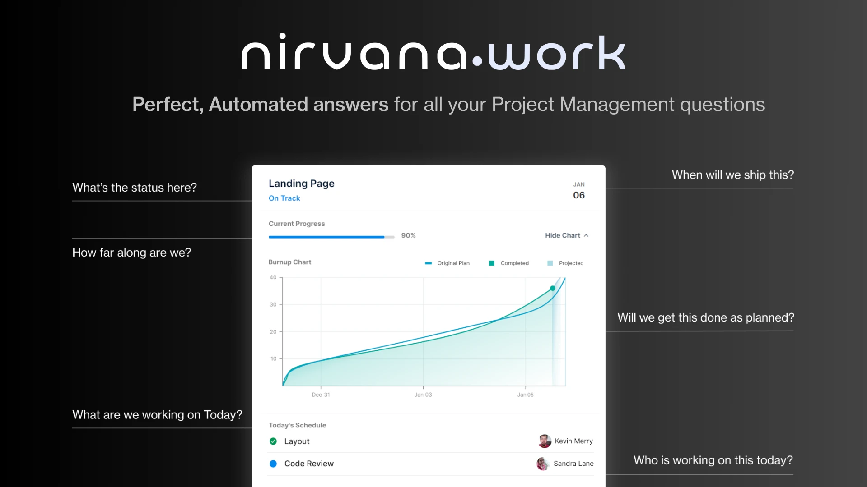Open Kevin Merry's avatar
The width and height of the screenshot is (867, 487).
click(x=545, y=441)
